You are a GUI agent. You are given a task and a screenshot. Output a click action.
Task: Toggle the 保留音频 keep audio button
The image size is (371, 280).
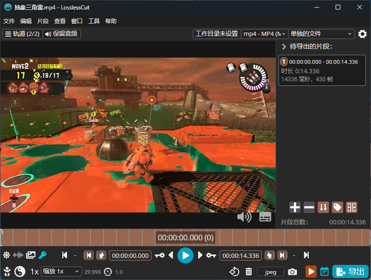click(62, 34)
